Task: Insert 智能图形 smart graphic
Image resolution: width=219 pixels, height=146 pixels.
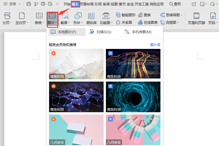Action: pyautogui.click(x=125, y=15)
